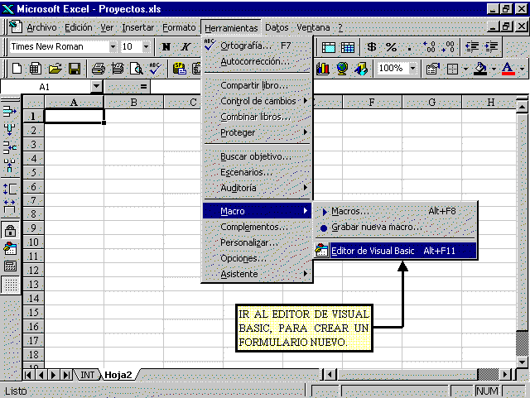Image resolution: width=530 pixels, height=398 pixels.
Task: Open the Fill Color dropdown arrow
Action: (x=494, y=70)
